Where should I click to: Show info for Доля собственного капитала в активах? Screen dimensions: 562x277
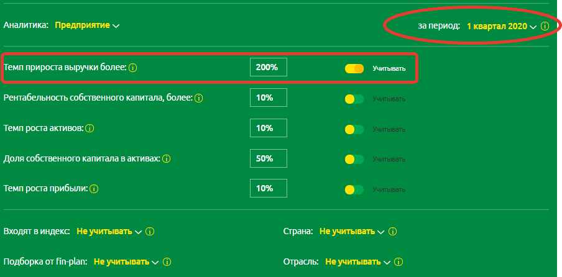[x=167, y=158]
